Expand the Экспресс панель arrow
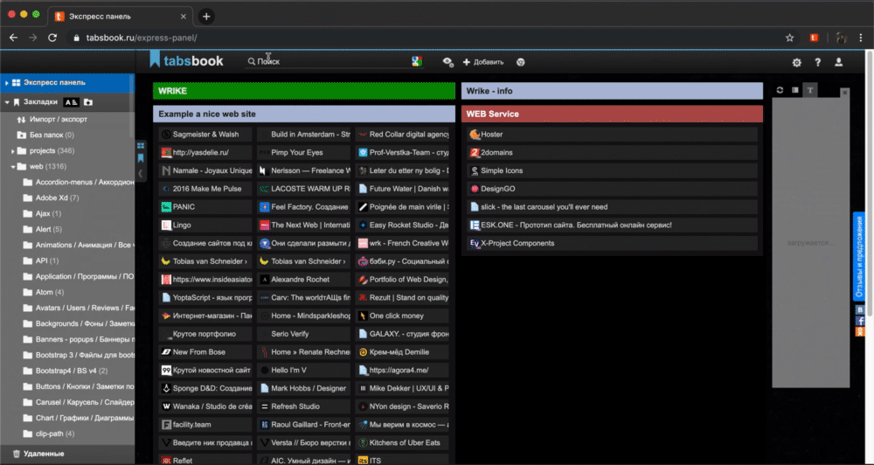The image size is (874, 465). (x=6, y=82)
